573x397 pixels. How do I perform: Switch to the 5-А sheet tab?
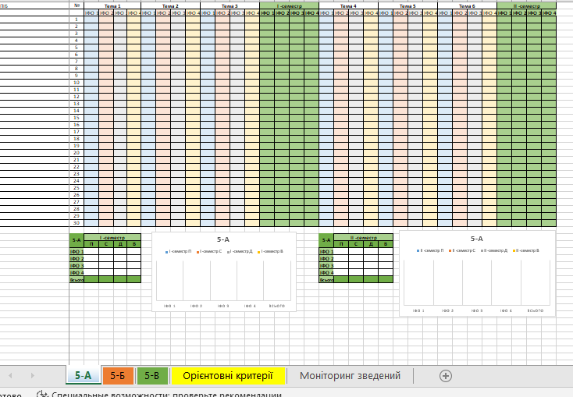click(x=84, y=375)
